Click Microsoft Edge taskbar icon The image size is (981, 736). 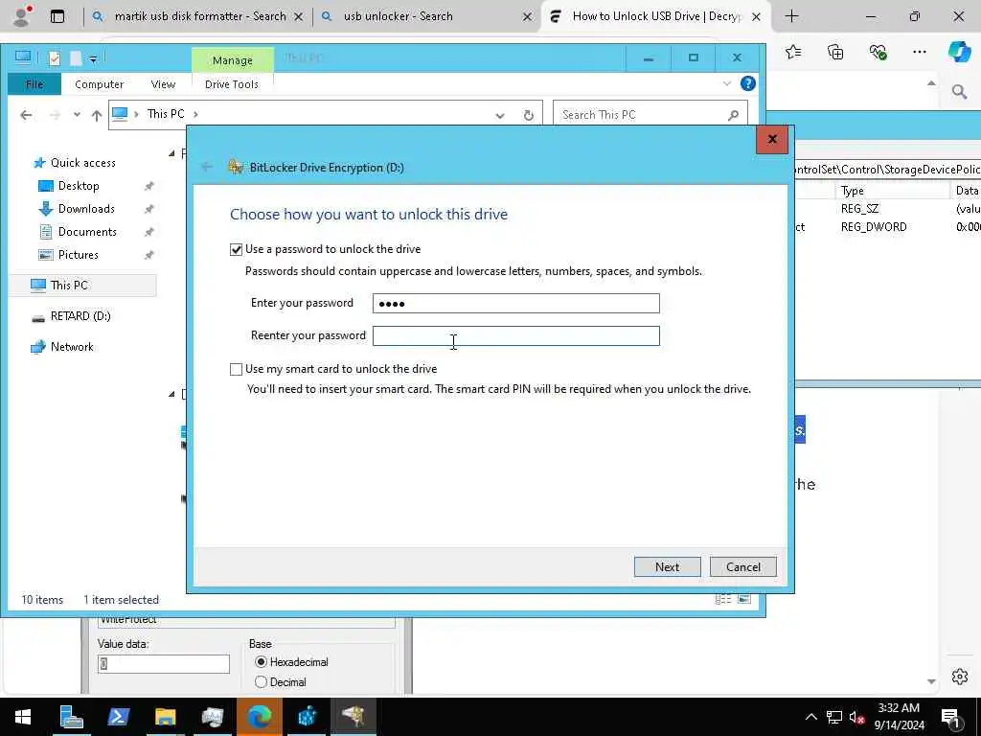pos(260,717)
